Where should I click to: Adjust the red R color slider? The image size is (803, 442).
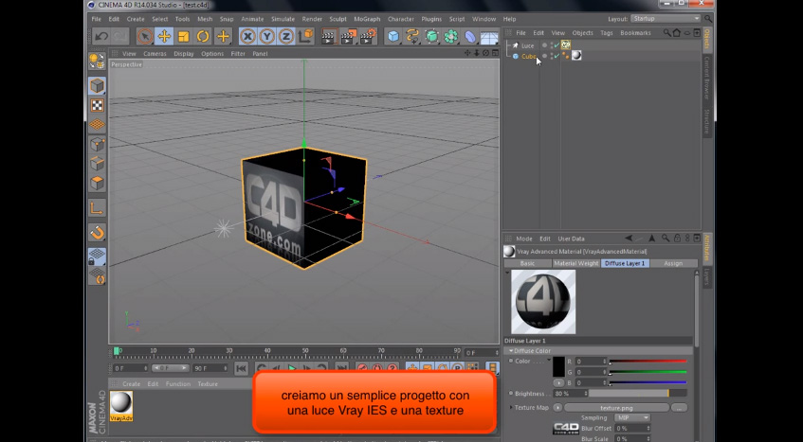648,362
